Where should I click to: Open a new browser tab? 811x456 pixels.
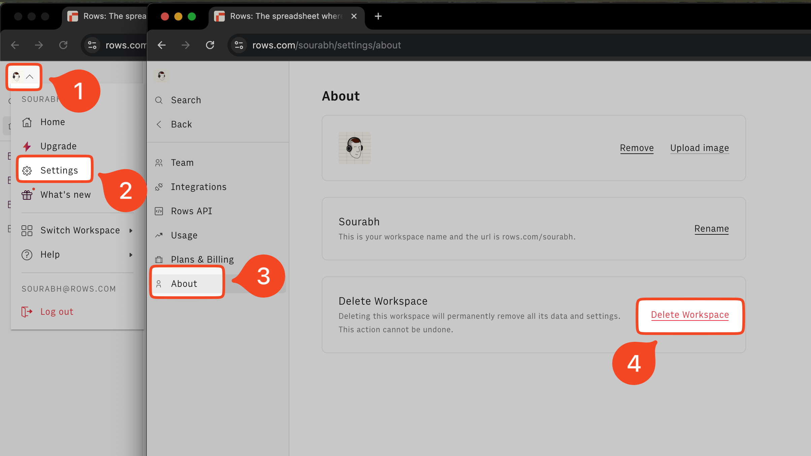pos(378,16)
